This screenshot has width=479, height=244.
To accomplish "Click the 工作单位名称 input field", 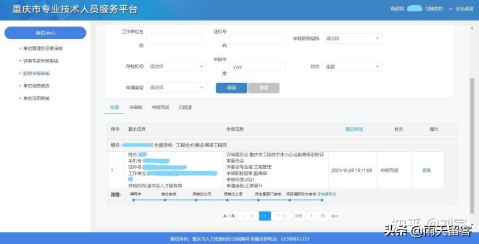I will (x=175, y=38).
